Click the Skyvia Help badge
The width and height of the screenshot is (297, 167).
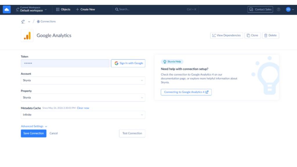[172, 61]
